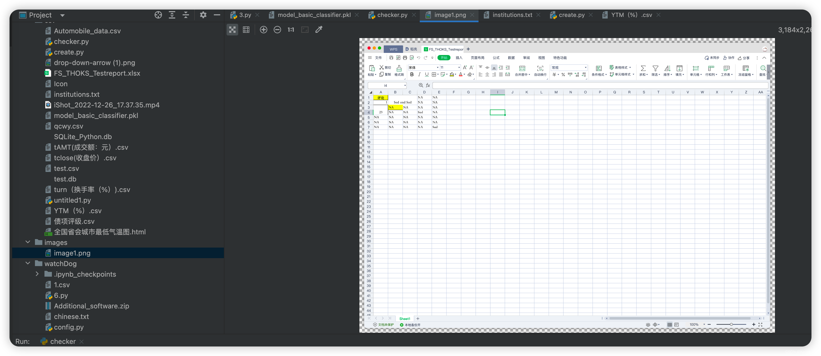This screenshot has width=821, height=356.
Task: Select institutions.txt in project tree
Action: (x=76, y=94)
